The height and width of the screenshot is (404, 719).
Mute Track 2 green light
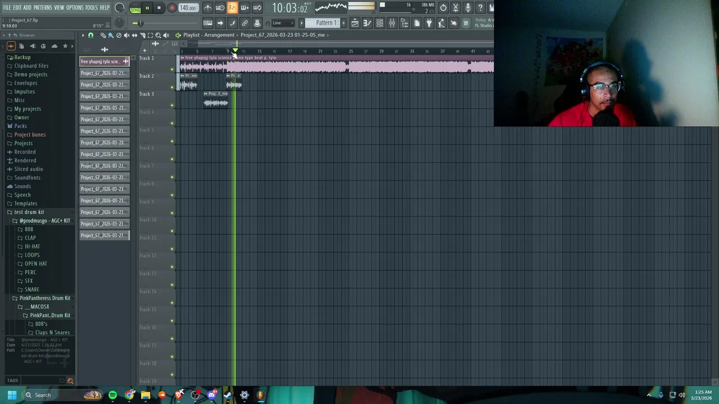point(172,88)
